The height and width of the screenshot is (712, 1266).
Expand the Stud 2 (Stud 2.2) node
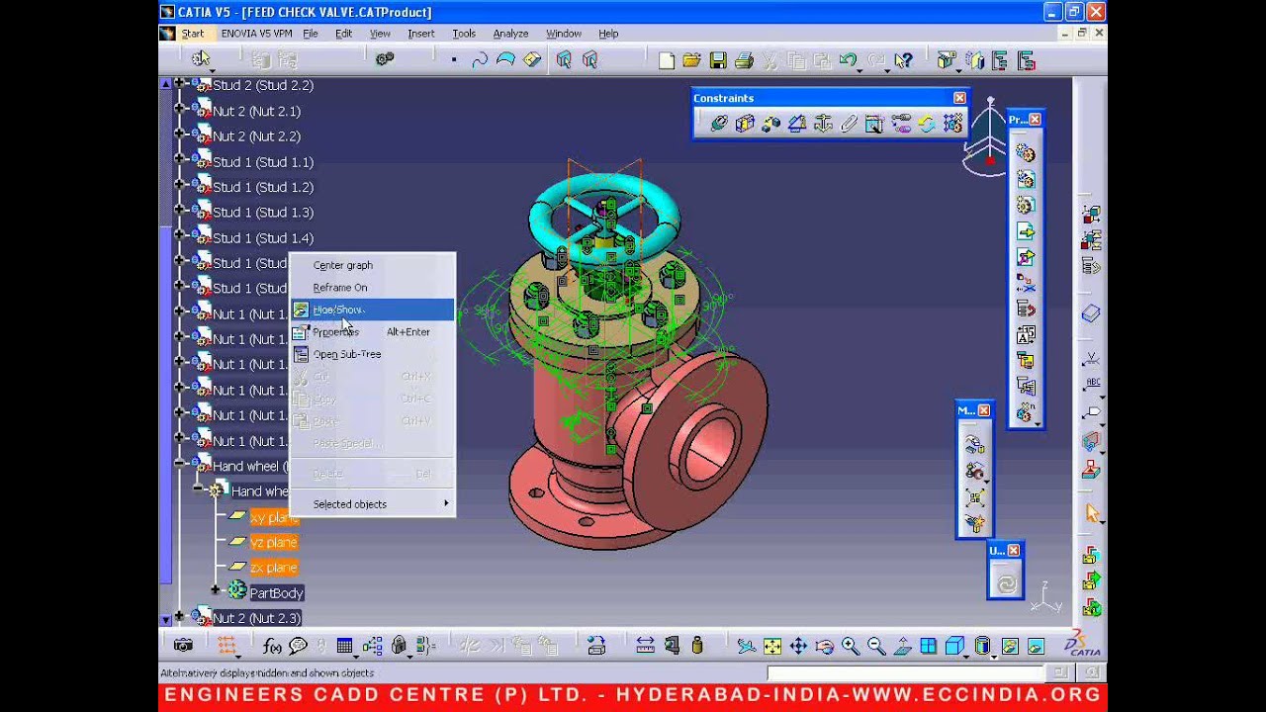pyautogui.click(x=179, y=85)
